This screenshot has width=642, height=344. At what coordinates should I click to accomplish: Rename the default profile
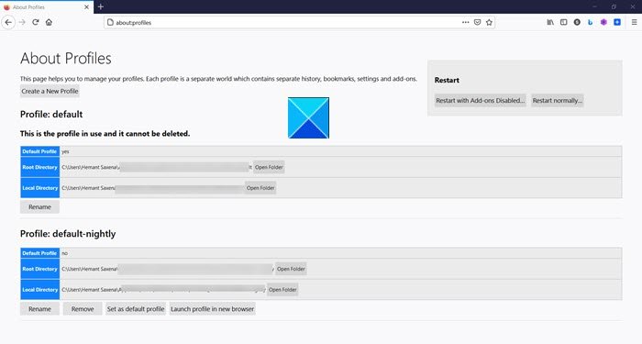pos(39,206)
